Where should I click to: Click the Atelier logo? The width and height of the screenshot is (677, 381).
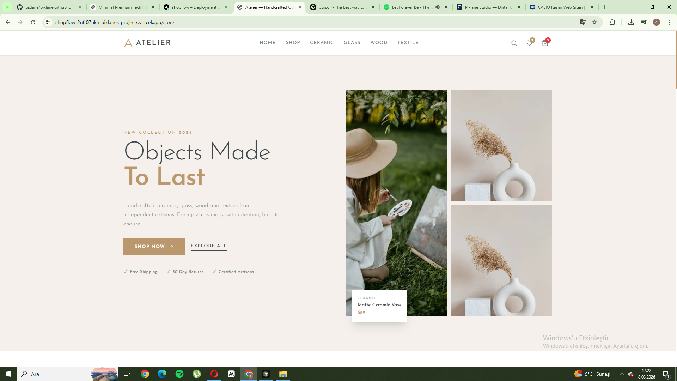click(147, 43)
